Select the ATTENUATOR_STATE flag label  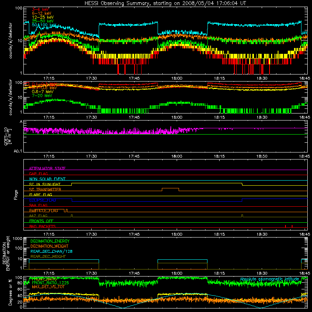(x=47, y=168)
